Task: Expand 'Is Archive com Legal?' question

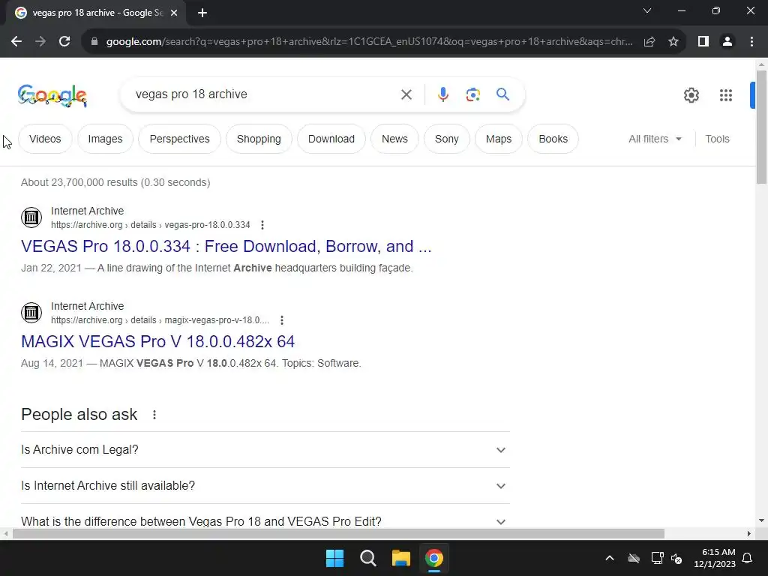Action: (x=265, y=450)
